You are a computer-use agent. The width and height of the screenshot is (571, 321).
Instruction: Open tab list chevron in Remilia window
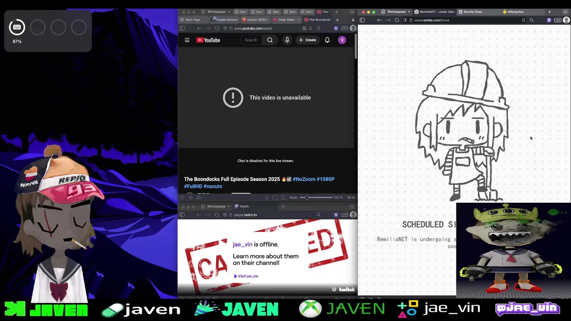566,12
